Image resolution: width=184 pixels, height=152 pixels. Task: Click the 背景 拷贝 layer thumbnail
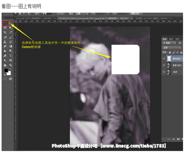click(169, 65)
